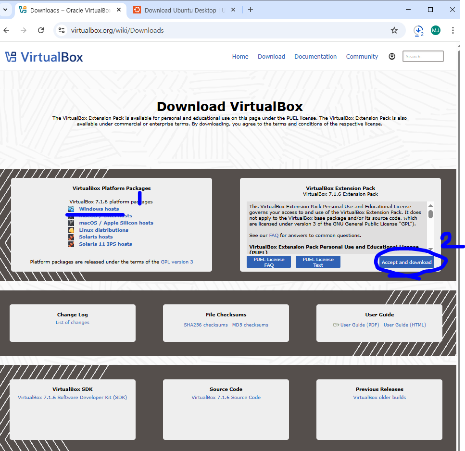Open Solaris hosts link
This screenshot has height=451, width=465.
pyautogui.click(x=96, y=237)
